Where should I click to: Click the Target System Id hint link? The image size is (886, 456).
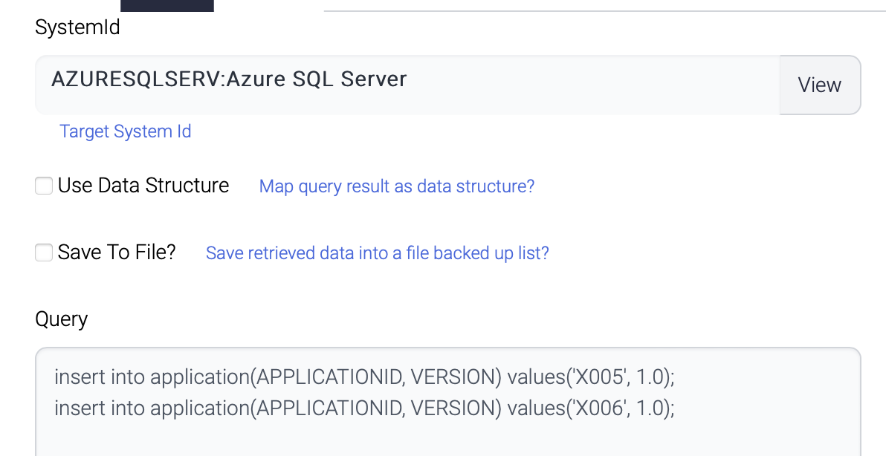[125, 131]
